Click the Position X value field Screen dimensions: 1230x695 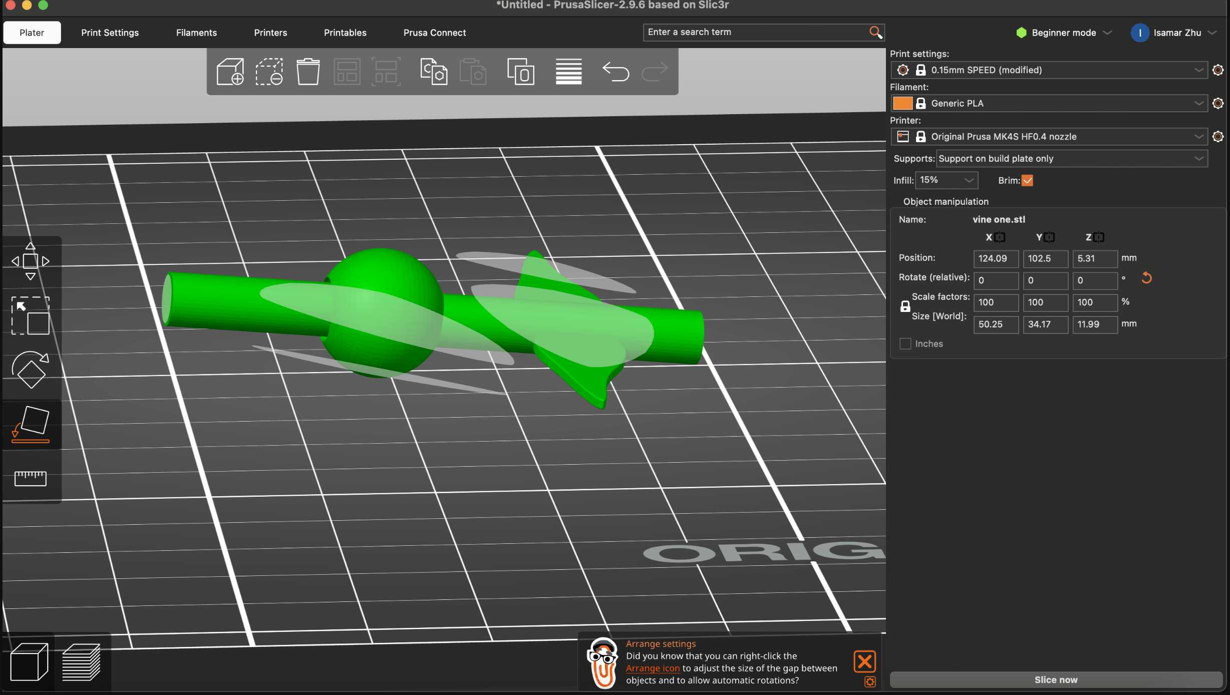pyautogui.click(x=996, y=259)
